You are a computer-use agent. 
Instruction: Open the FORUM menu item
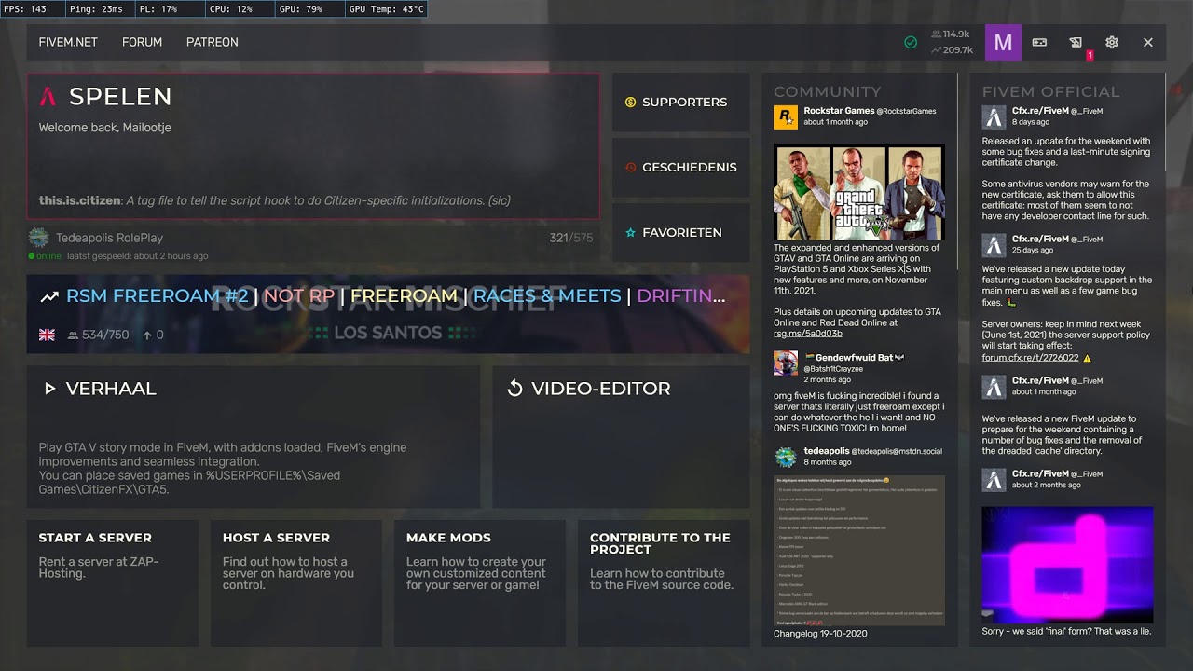tap(142, 42)
